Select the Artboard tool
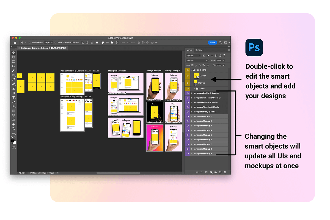 point(13,57)
